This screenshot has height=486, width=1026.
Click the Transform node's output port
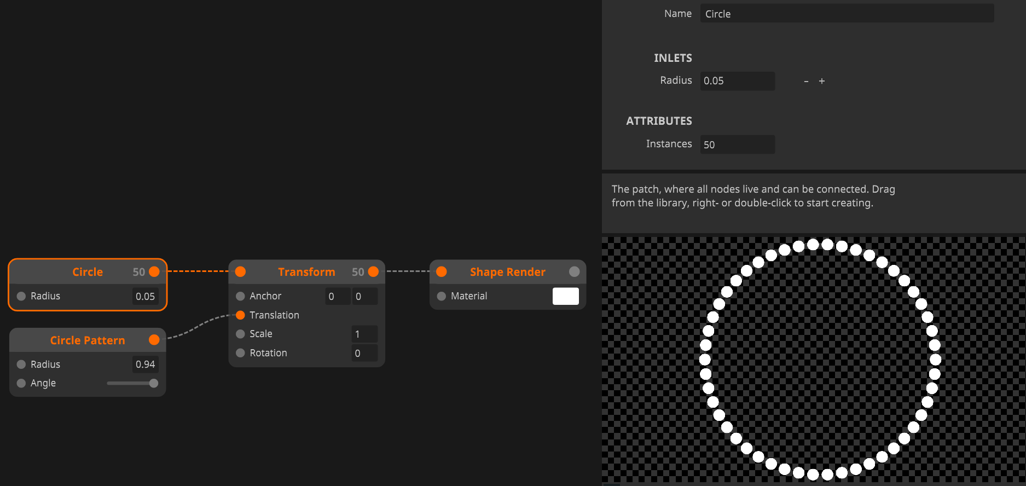[x=373, y=272]
